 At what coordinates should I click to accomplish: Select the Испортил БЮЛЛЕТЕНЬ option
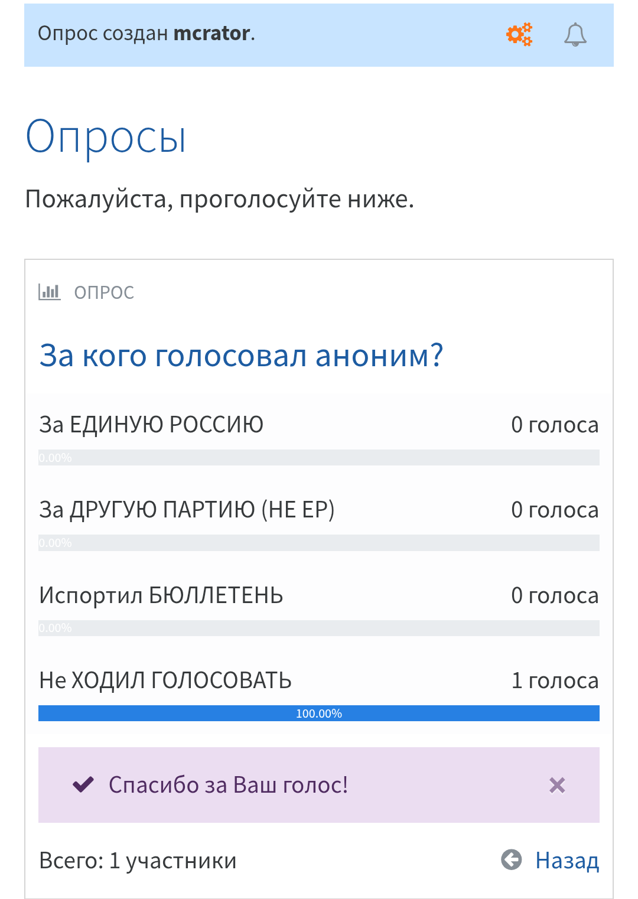coord(161,595)
